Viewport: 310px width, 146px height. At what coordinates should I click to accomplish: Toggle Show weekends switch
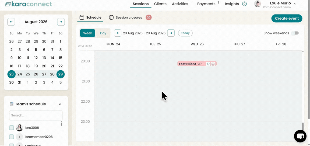(295, 33)
